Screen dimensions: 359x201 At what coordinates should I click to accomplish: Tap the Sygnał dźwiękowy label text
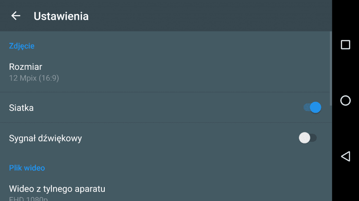(x=45, y=138)
